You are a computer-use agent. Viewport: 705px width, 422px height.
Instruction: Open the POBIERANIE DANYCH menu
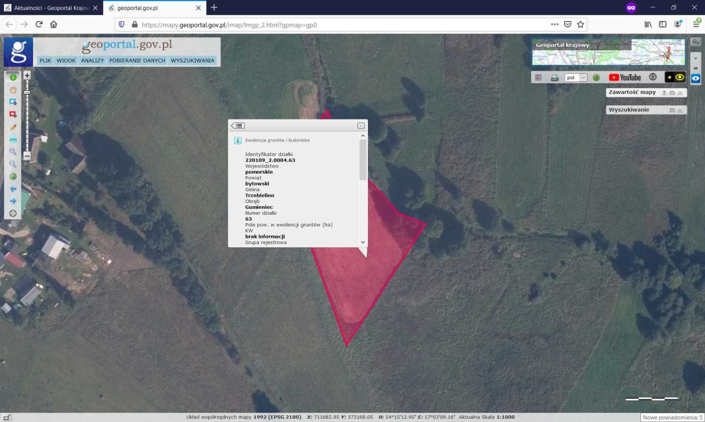tap(137, 61)
